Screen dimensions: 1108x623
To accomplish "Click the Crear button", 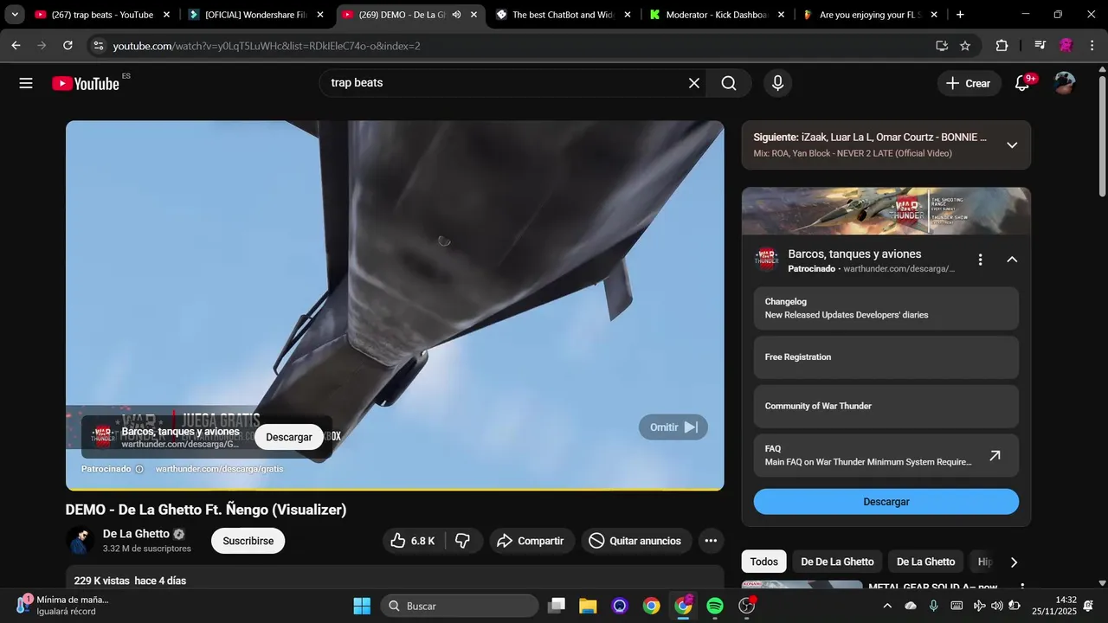I will [969, 83].
